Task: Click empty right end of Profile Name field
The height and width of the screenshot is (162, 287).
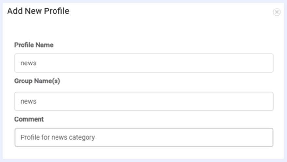Action: tap(255, 63)
